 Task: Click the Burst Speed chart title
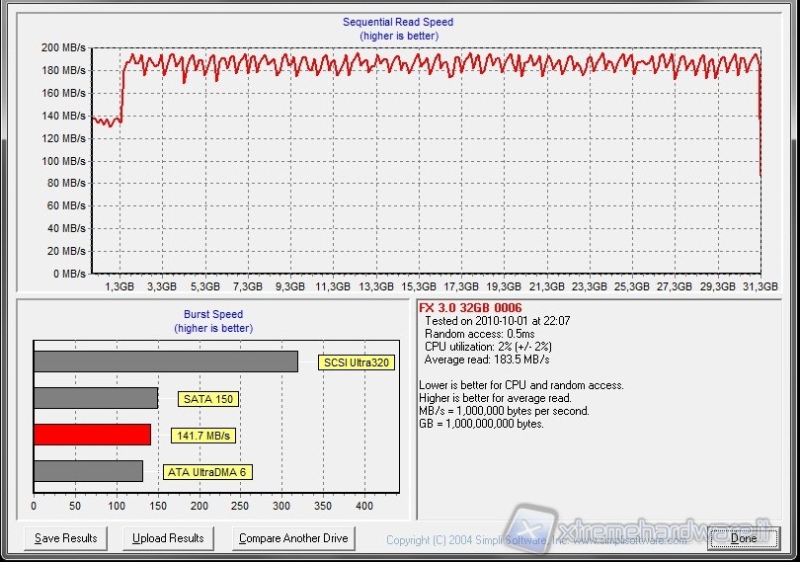point(214,314)
